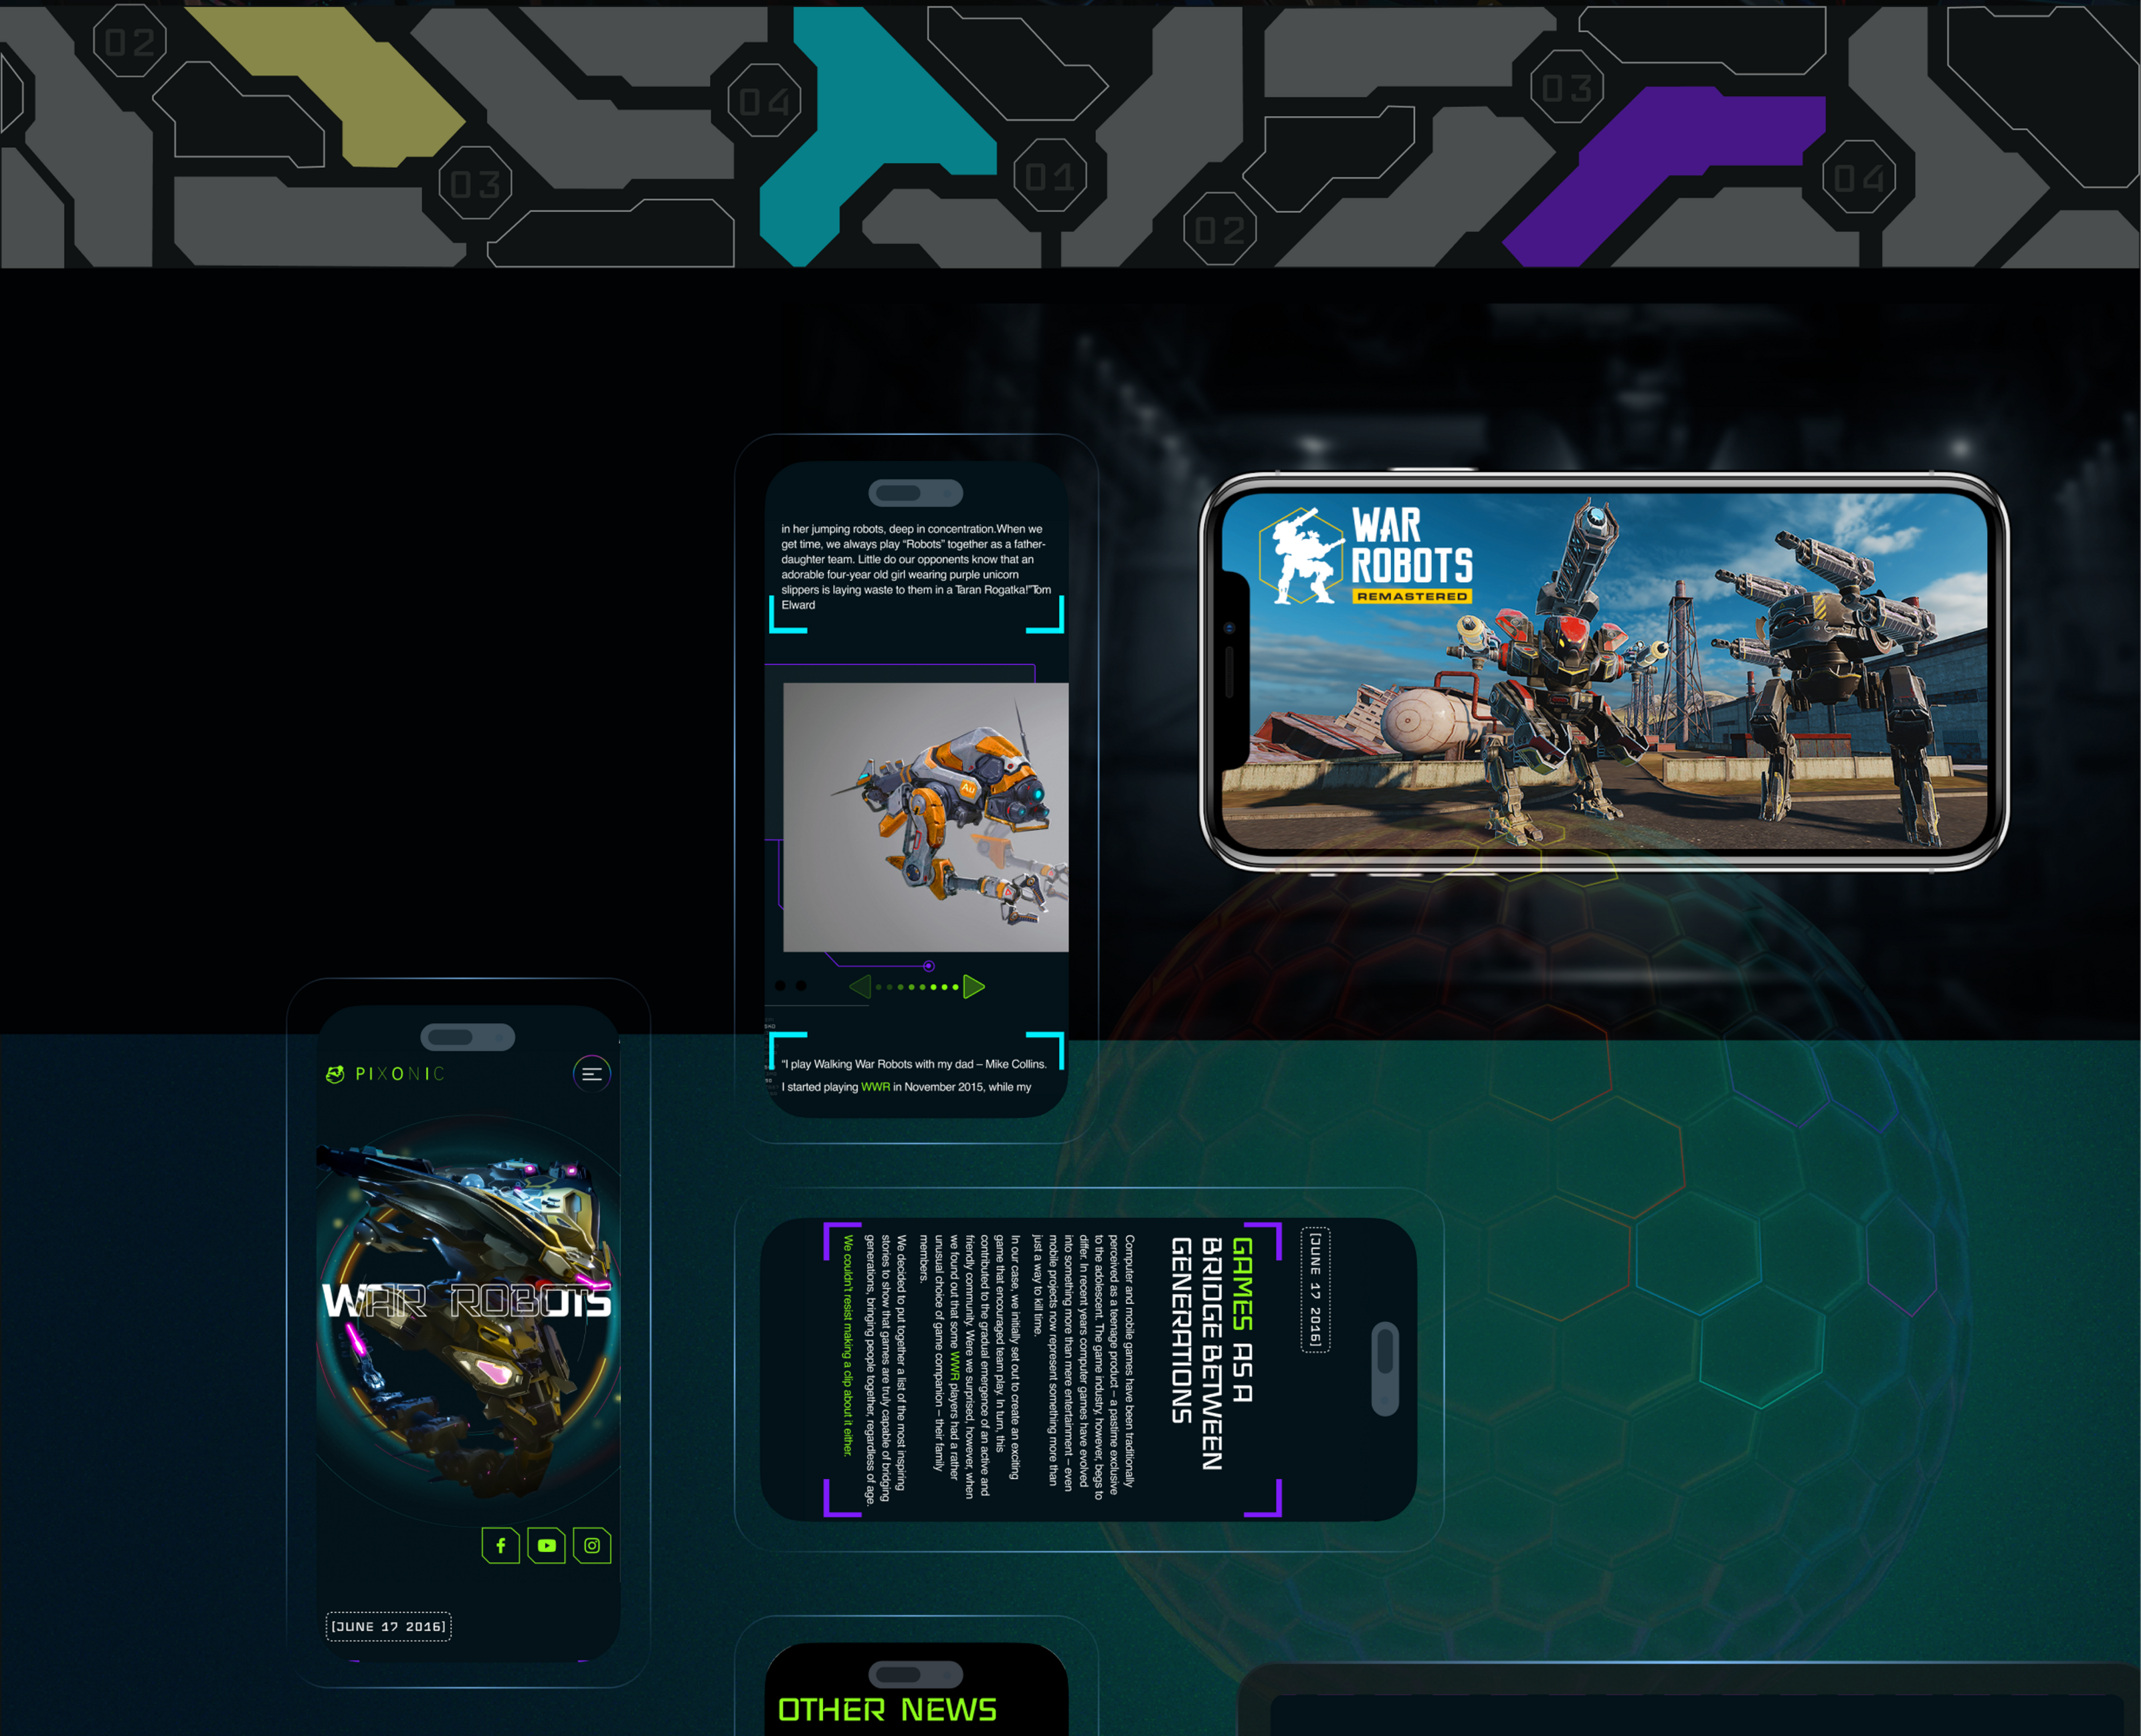Click the green WWR link in the quote

click(x=875, y=1087)
